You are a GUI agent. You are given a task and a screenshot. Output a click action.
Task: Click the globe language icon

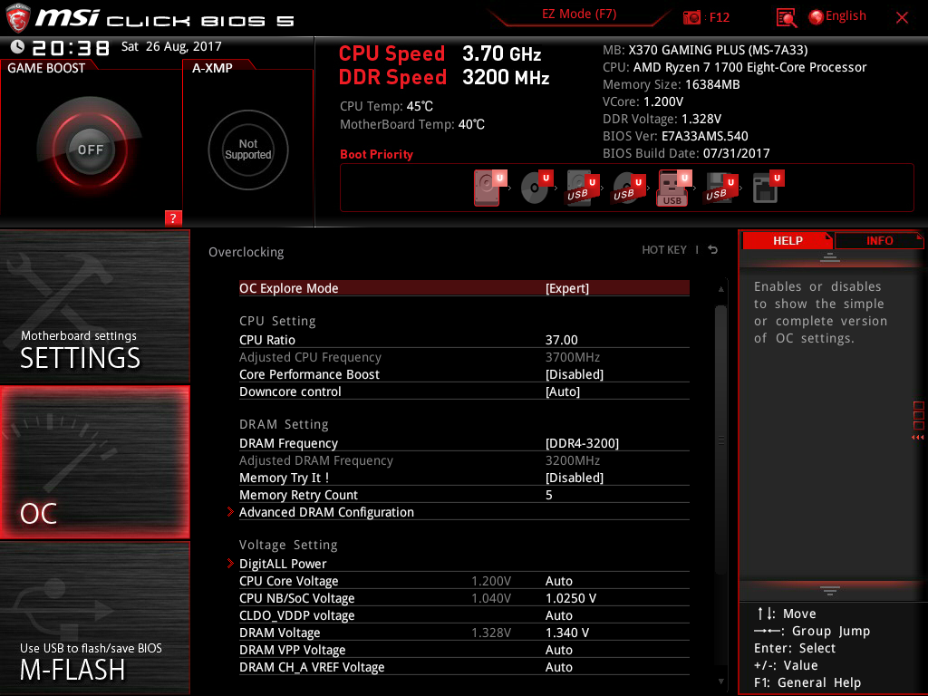click(x=816, y=17)
